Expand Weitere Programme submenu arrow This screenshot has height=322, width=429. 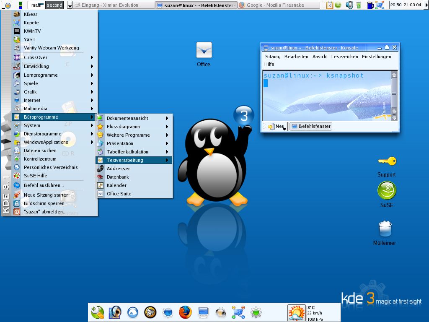(167, 135)
